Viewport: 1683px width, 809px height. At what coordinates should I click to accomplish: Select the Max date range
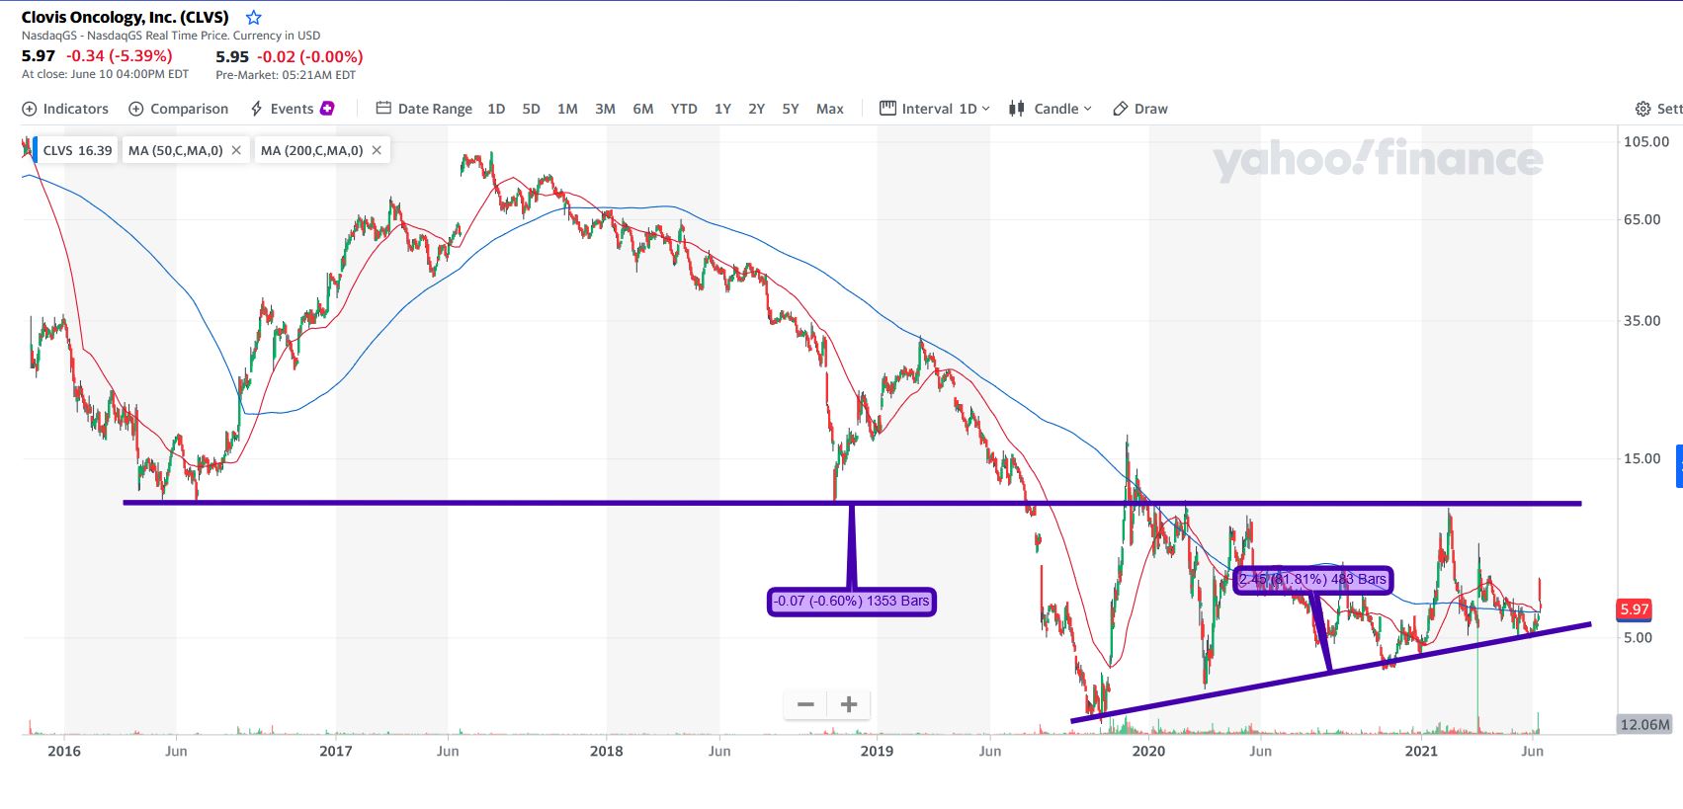(x=830, y=109)
